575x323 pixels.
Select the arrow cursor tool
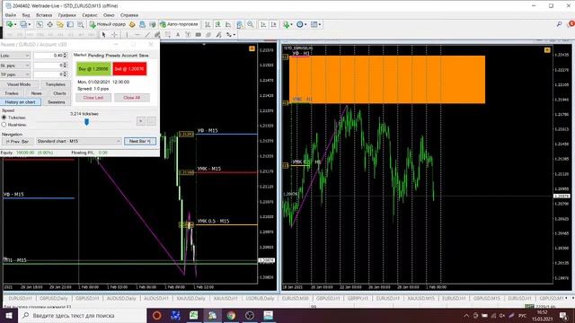tap(104, 35)
